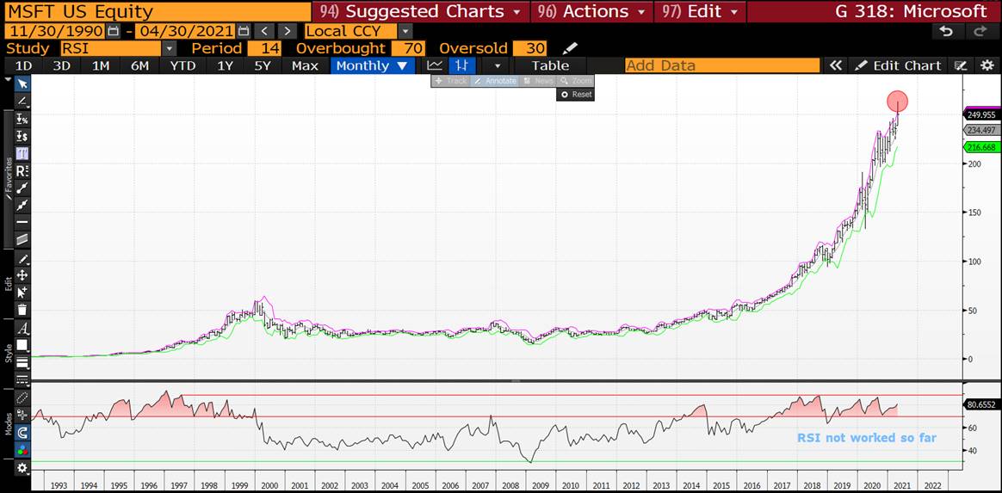The height and width of the screenshot is (493, 1002).
Task: Click the Table view button
Action: tap(550, 65)
